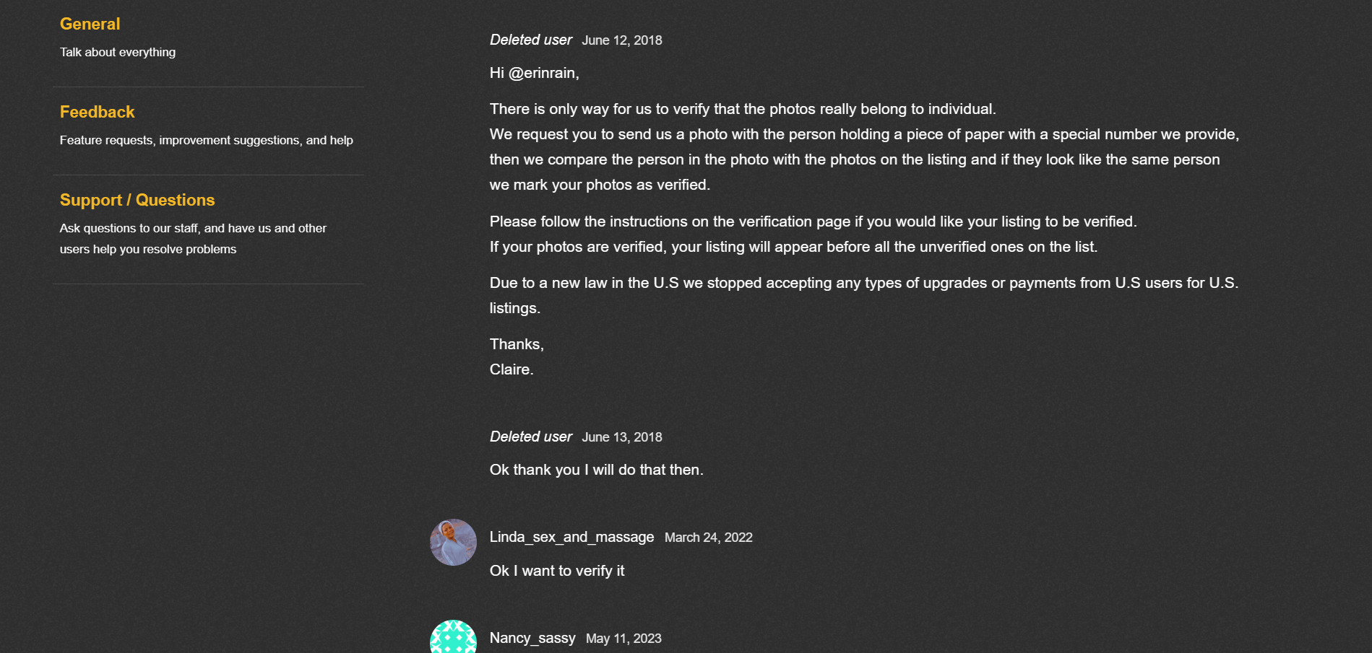The height and width of the screenshot is (653, 1372).
Task: Click the June 13, 2018 post timestamp
Action: pyautogui.click(x=622, y=437)
